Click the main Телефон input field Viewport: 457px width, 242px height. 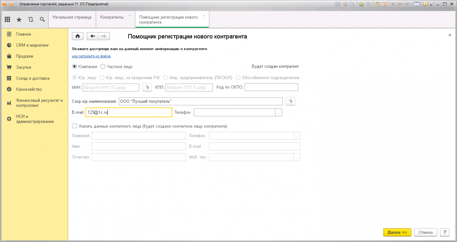[235, 113]
